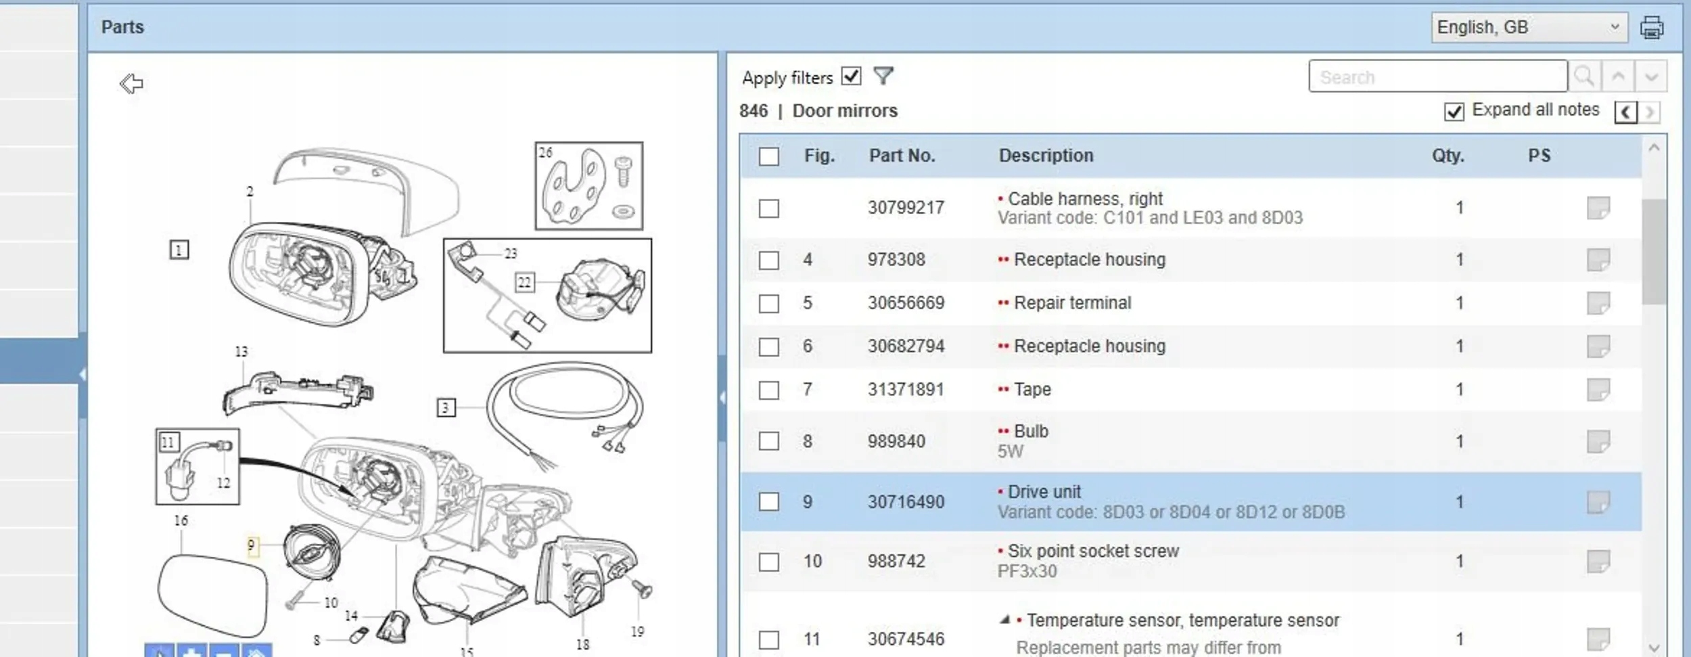
Task: Open the note icon for the Bulb row
Action: 1598,441
